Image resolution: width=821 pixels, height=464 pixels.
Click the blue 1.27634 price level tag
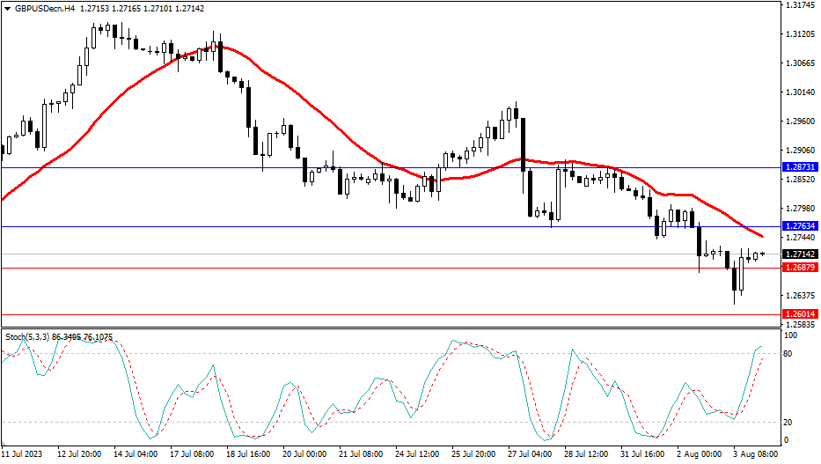click(800, 226)
